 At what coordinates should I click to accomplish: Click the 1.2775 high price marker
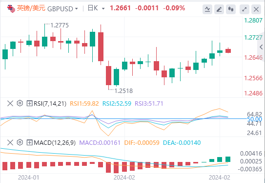tap(60, 25)
